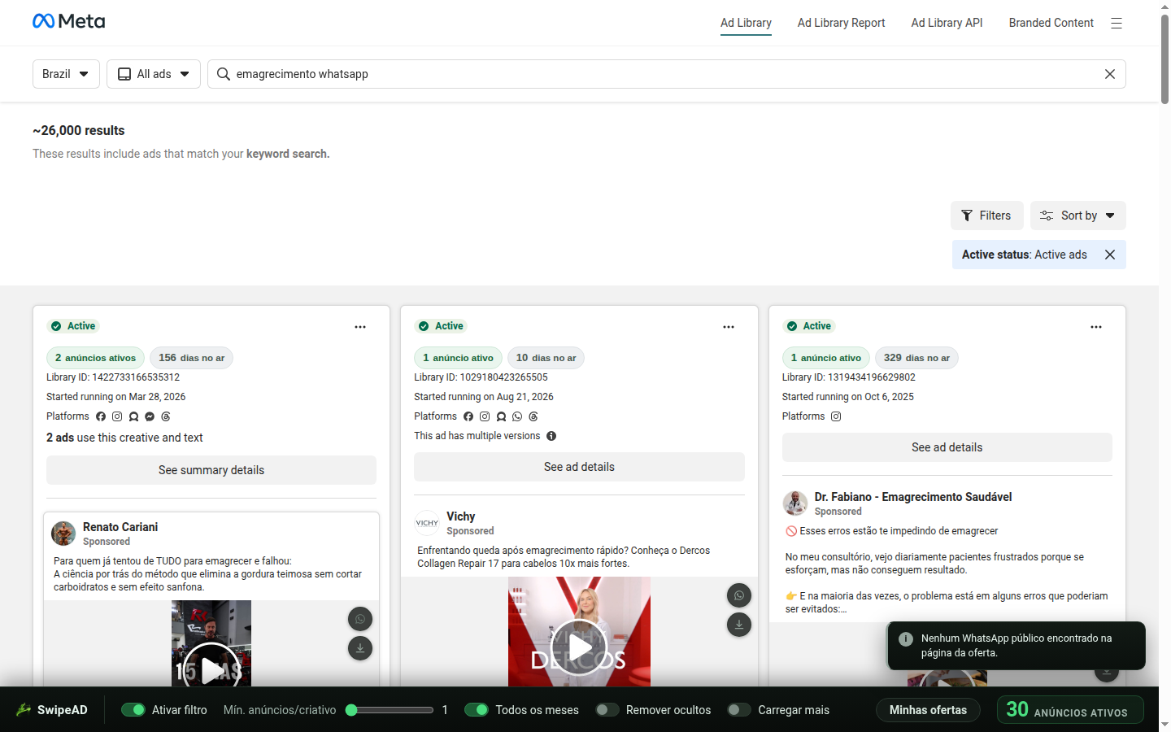This screenshot has height=732, width=1171.
Task: Click WhatsApp button on Renato Cariani creative
Action: coord(360,619)
